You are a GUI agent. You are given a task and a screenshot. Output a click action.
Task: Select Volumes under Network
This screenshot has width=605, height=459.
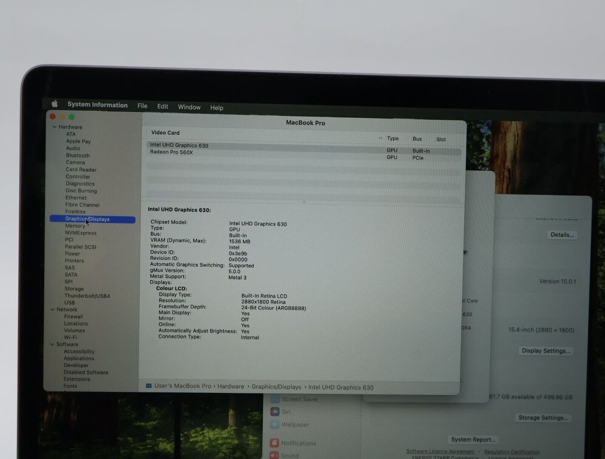75,331
